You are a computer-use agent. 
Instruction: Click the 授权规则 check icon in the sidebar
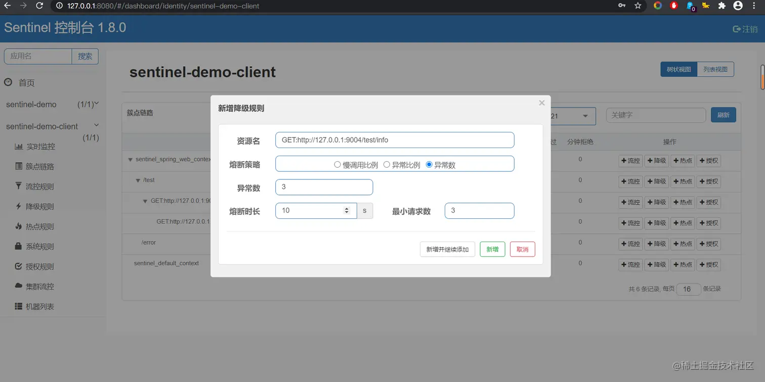coord(19,266)
